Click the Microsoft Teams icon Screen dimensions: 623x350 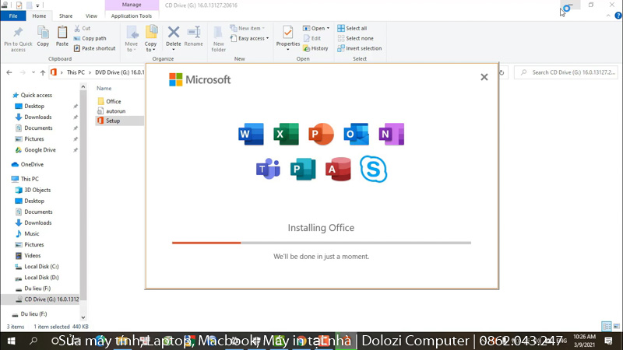(268, 169)
